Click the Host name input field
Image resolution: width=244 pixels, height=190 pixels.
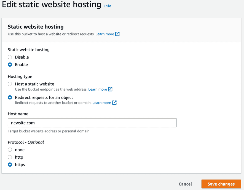click(x=92, y=123)
